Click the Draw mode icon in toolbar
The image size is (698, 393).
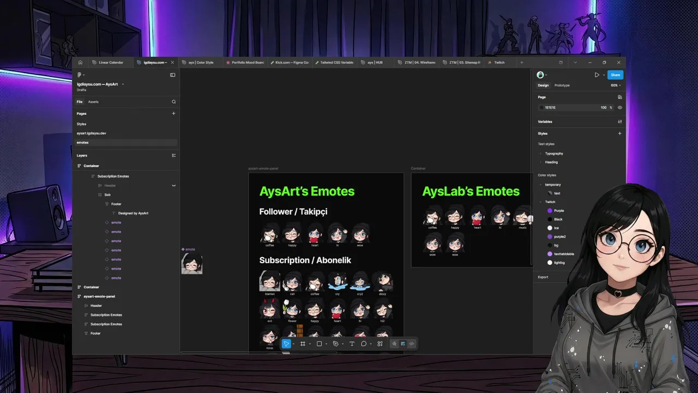pyautogui.click(x=394, y=344)
